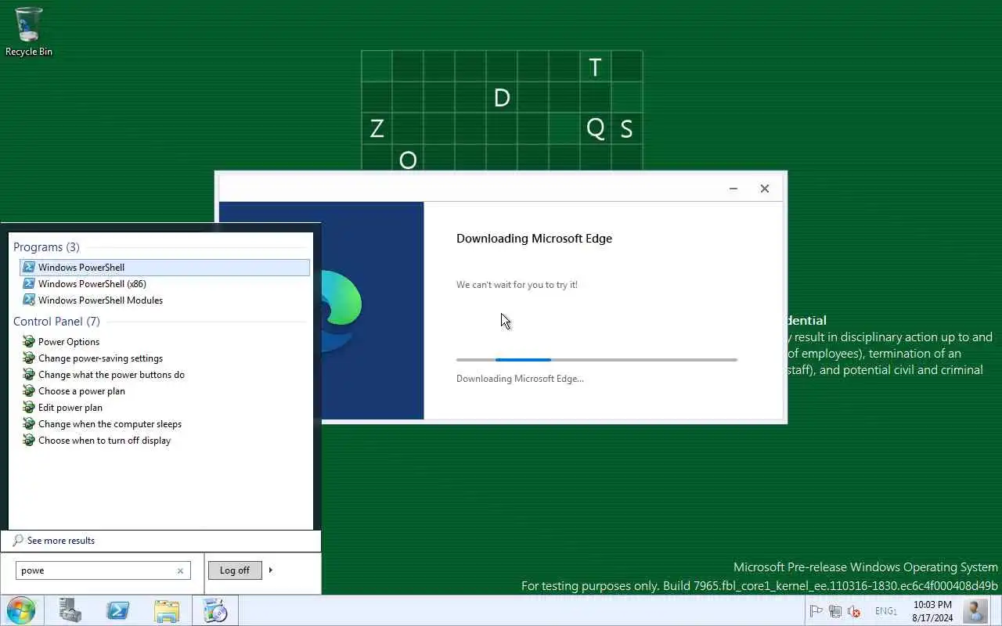The width and height of the screenshot is (1002, 626).
Task: Select Windows PowerShell in the results
Action: (x=164, y=268)
